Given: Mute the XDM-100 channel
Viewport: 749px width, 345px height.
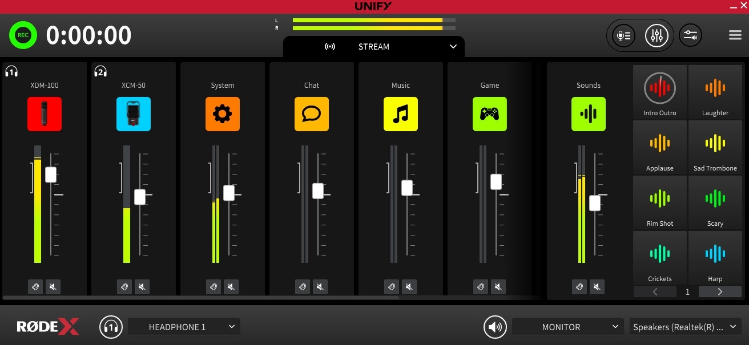Looking at the screenshot, I should coord(53,287).
